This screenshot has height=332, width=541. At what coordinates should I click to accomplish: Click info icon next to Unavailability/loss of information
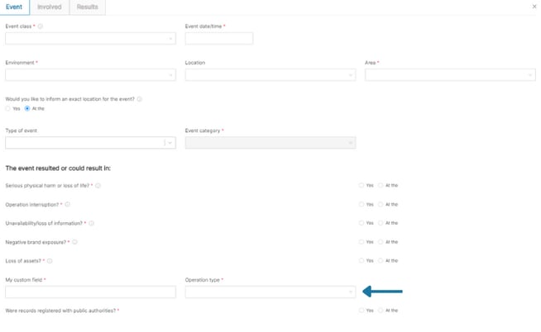[91, 223]
